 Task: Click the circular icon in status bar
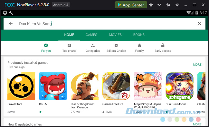(5, 13)
